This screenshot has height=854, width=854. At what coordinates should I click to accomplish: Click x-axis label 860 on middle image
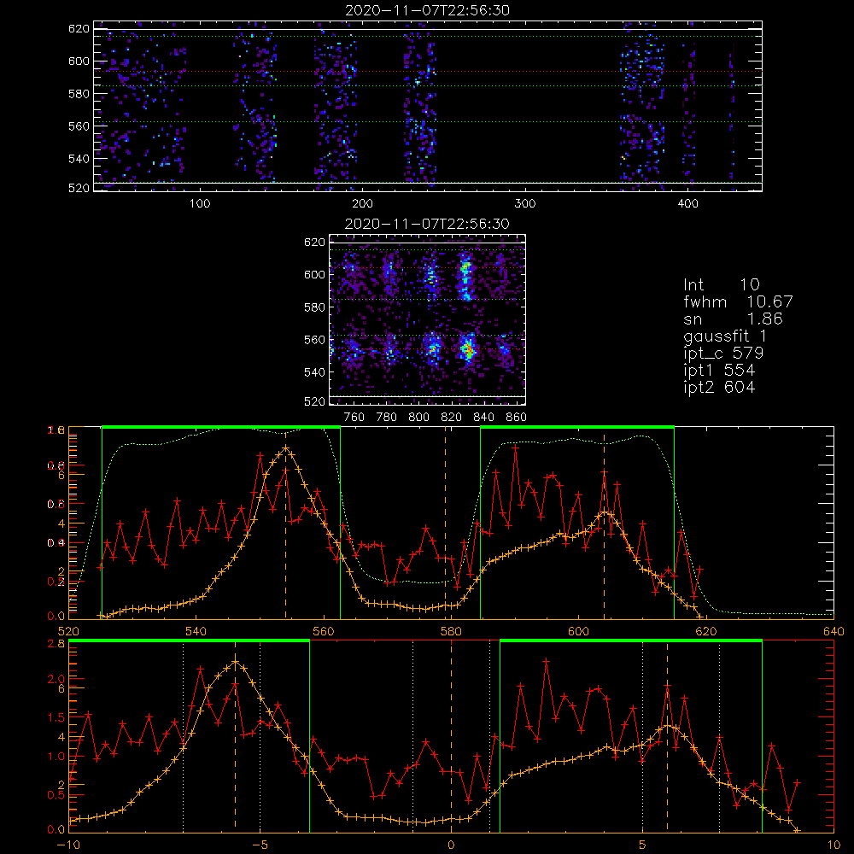pyautogui.click(x=517, y=418)
